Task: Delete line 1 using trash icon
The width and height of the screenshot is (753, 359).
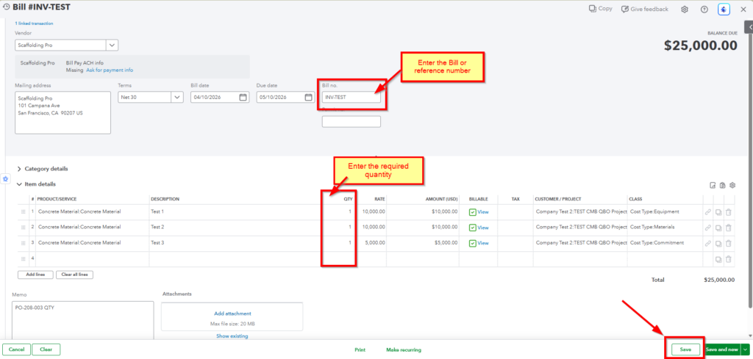Action: pyautogui.click(x=728, y=211)
